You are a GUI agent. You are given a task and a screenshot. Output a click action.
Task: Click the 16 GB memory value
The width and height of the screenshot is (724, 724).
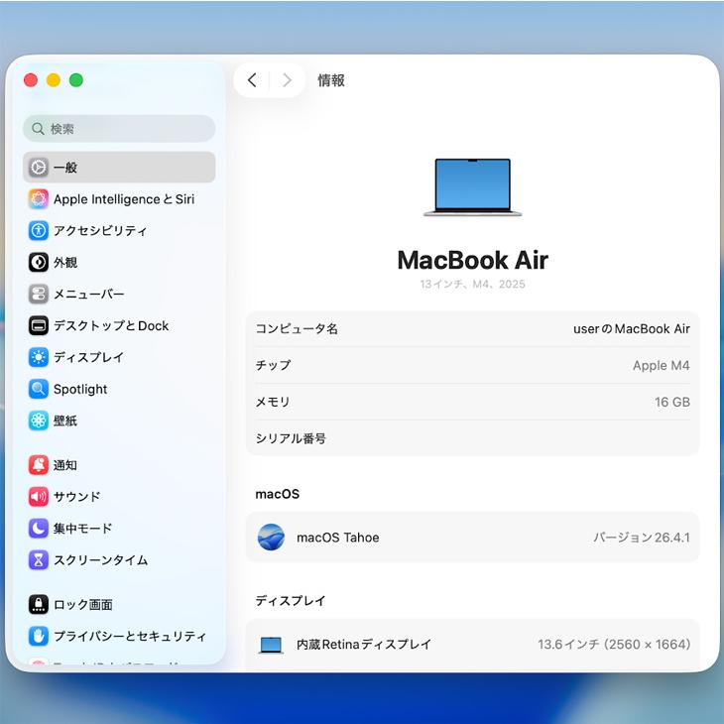[x=672, y=402]
